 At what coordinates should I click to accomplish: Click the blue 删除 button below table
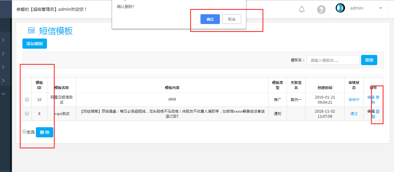coord(45,132)
